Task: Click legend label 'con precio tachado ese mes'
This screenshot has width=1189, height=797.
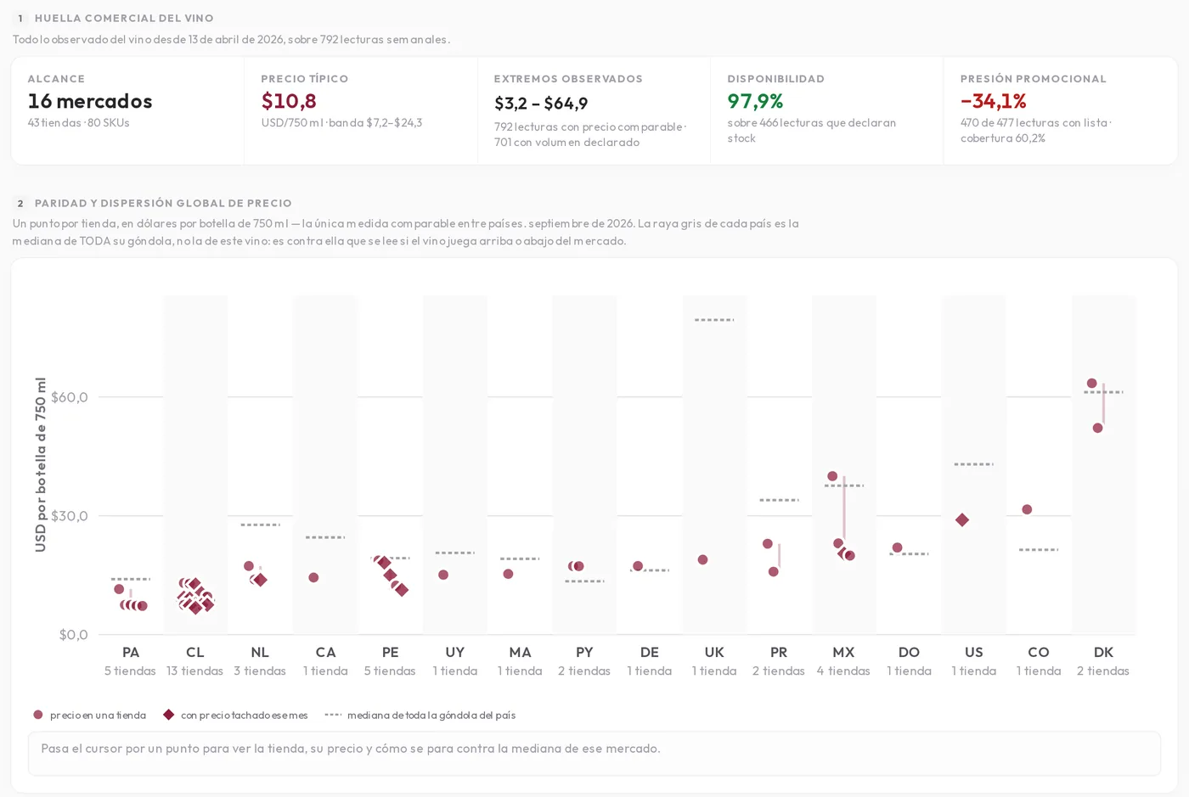Action: [x=245, y=716]
